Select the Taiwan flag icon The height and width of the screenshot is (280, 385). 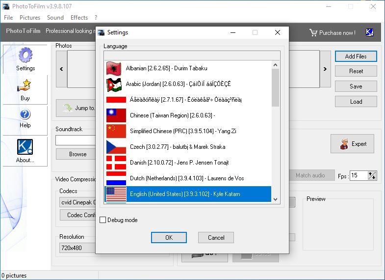pos(116,115)
